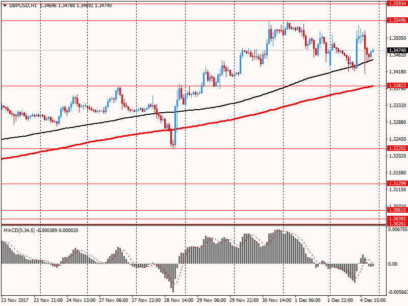Select the 1.32202 support level label
This screenshot has height=306, width=408.
pos(397,148)
